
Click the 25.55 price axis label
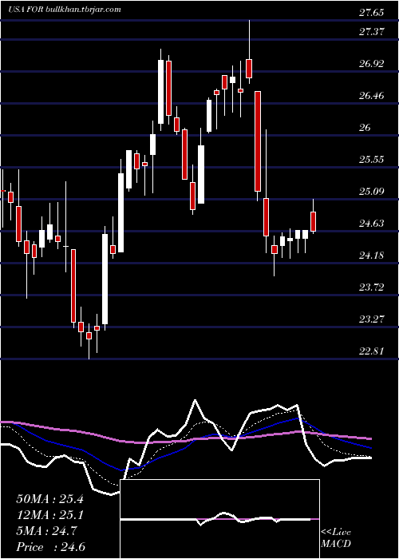pyautogui.click(x=372, y=160)
